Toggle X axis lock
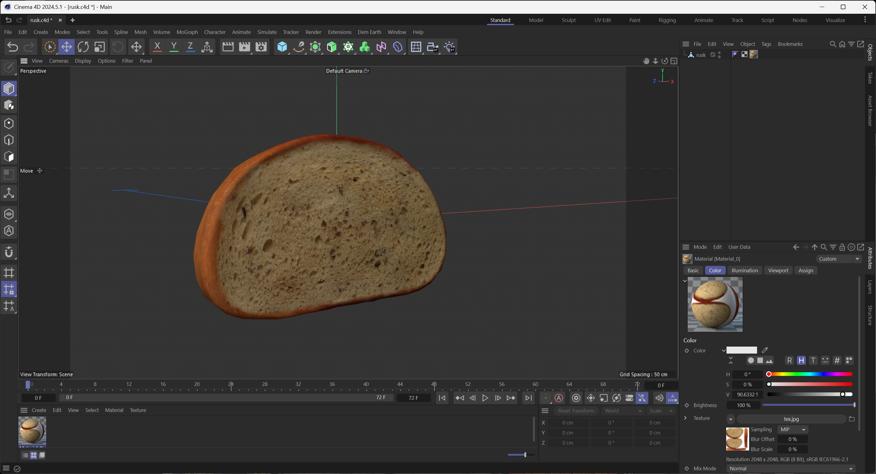876x474 pixels. 157,47
